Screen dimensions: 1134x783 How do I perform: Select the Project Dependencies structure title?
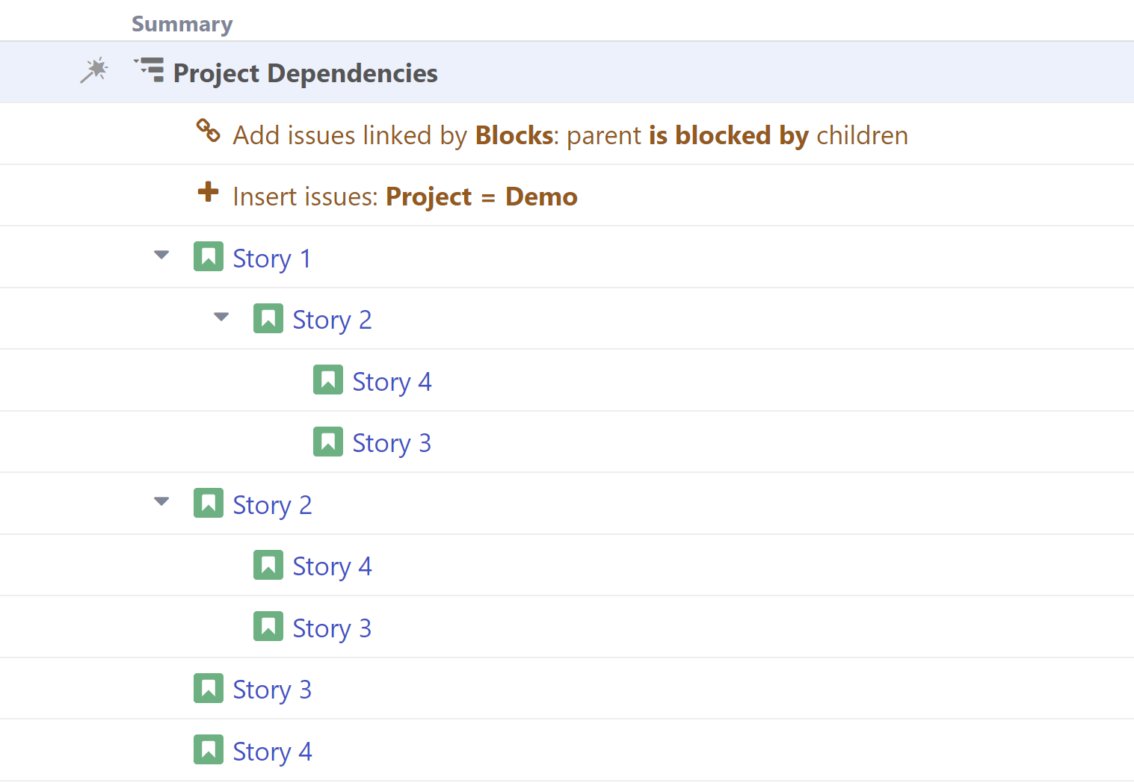click(305, 73)
